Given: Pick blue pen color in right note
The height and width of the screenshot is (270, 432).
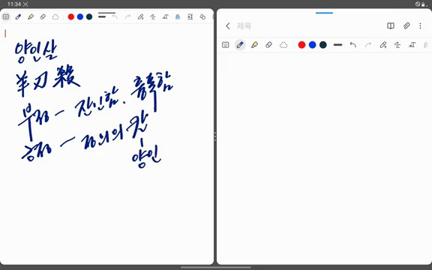Looking at the screenshot, I should 313,45.
